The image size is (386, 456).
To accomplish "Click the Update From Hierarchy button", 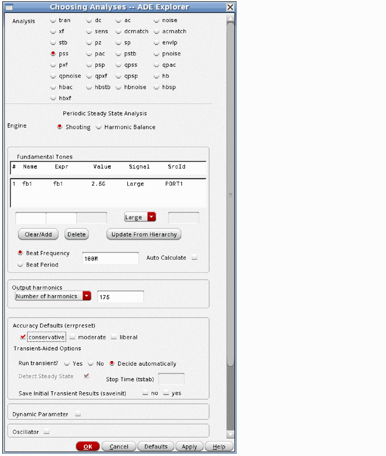I will coord(144,234).
